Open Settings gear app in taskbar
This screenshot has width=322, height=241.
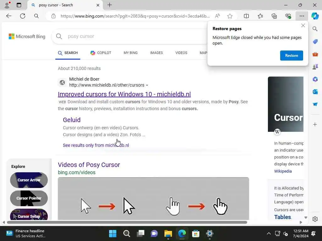[209, 233]
